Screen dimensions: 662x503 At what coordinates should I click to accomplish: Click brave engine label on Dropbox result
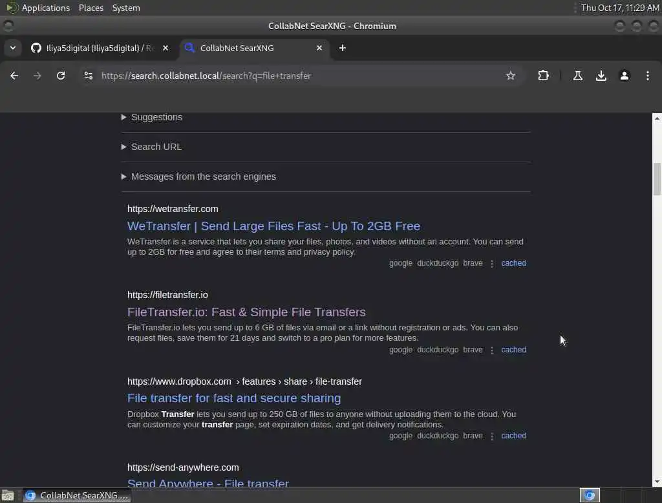coord(473,435)
